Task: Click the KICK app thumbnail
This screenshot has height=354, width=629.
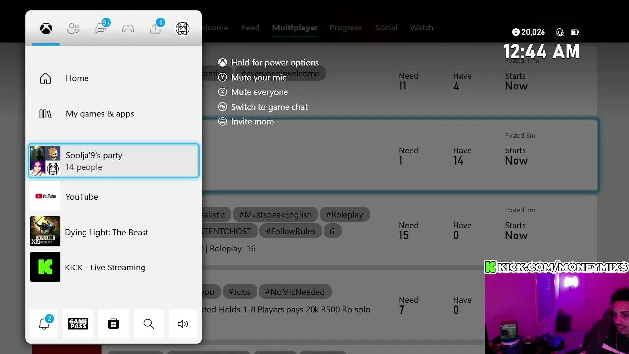Action: click(x=45, y=267)
